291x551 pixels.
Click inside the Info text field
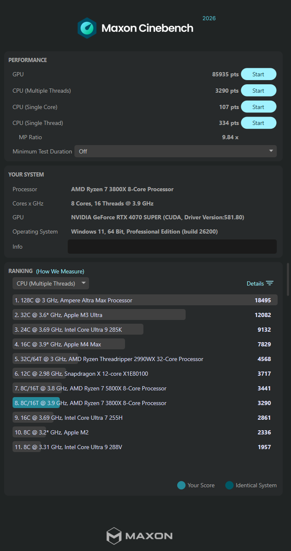click(x=172, y=247)
